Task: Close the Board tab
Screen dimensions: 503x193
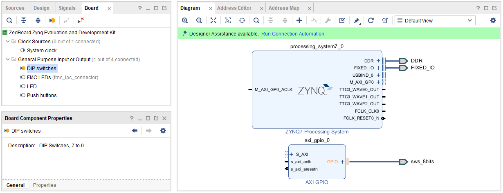Action: click(109, 9)
